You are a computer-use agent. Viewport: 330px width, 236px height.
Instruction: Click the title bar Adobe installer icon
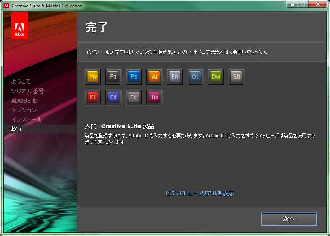(6, 6)
